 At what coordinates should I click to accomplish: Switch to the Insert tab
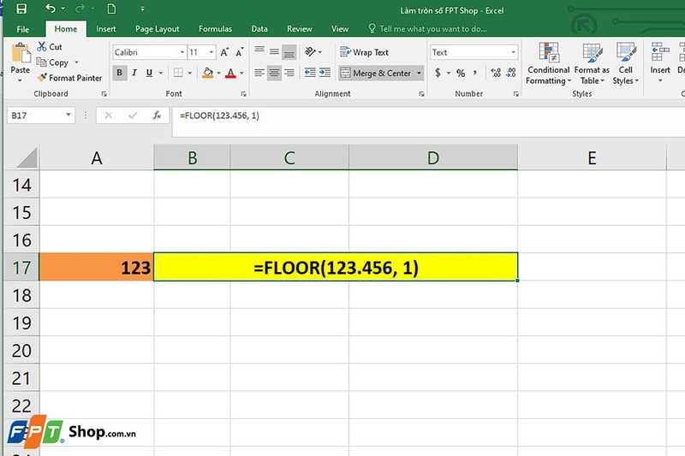(105, 29)
